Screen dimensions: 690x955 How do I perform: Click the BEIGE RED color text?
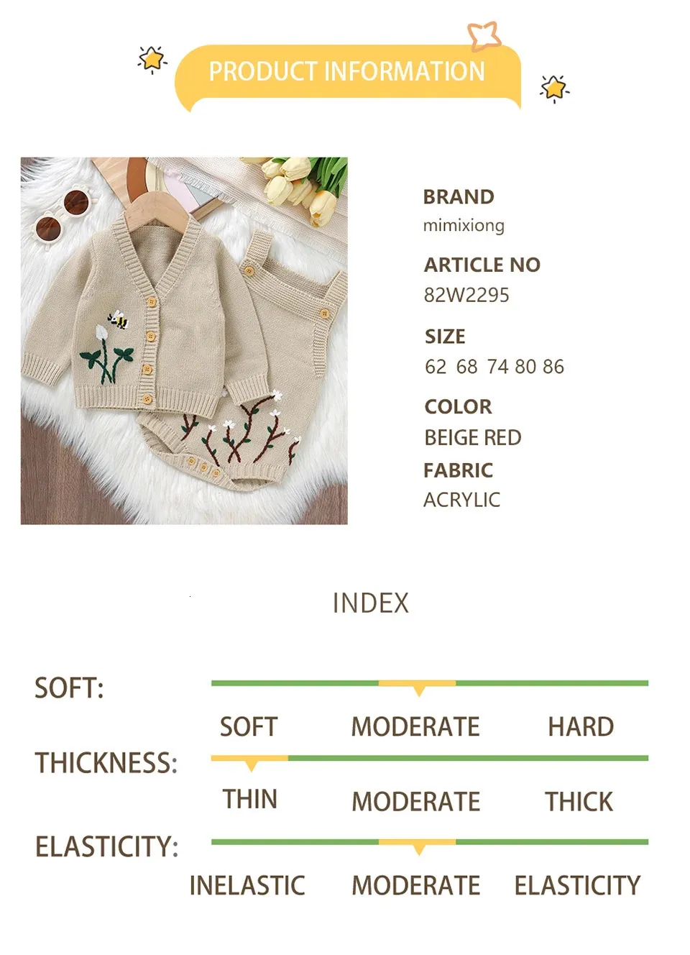point(473,437)
